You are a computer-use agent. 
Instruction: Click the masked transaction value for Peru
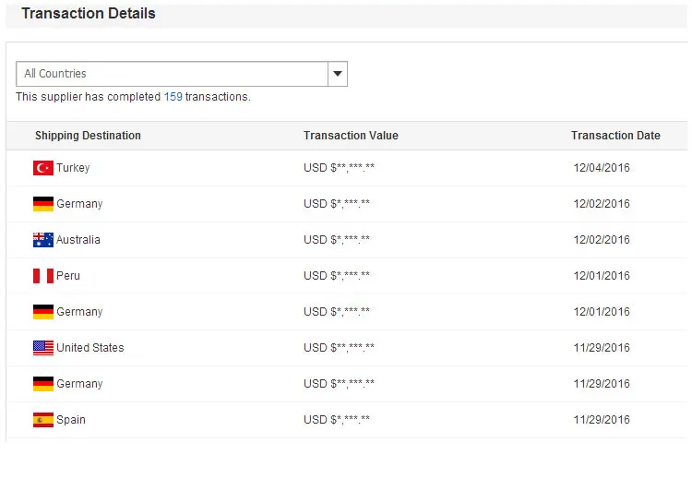pyautogui.click(x=337, y=276)
